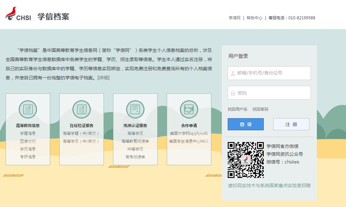Image resolution: width=346 pixels, height=207 pixels.
Task: Click the 纸质认证报告 card heading
Action: (135, 126)
